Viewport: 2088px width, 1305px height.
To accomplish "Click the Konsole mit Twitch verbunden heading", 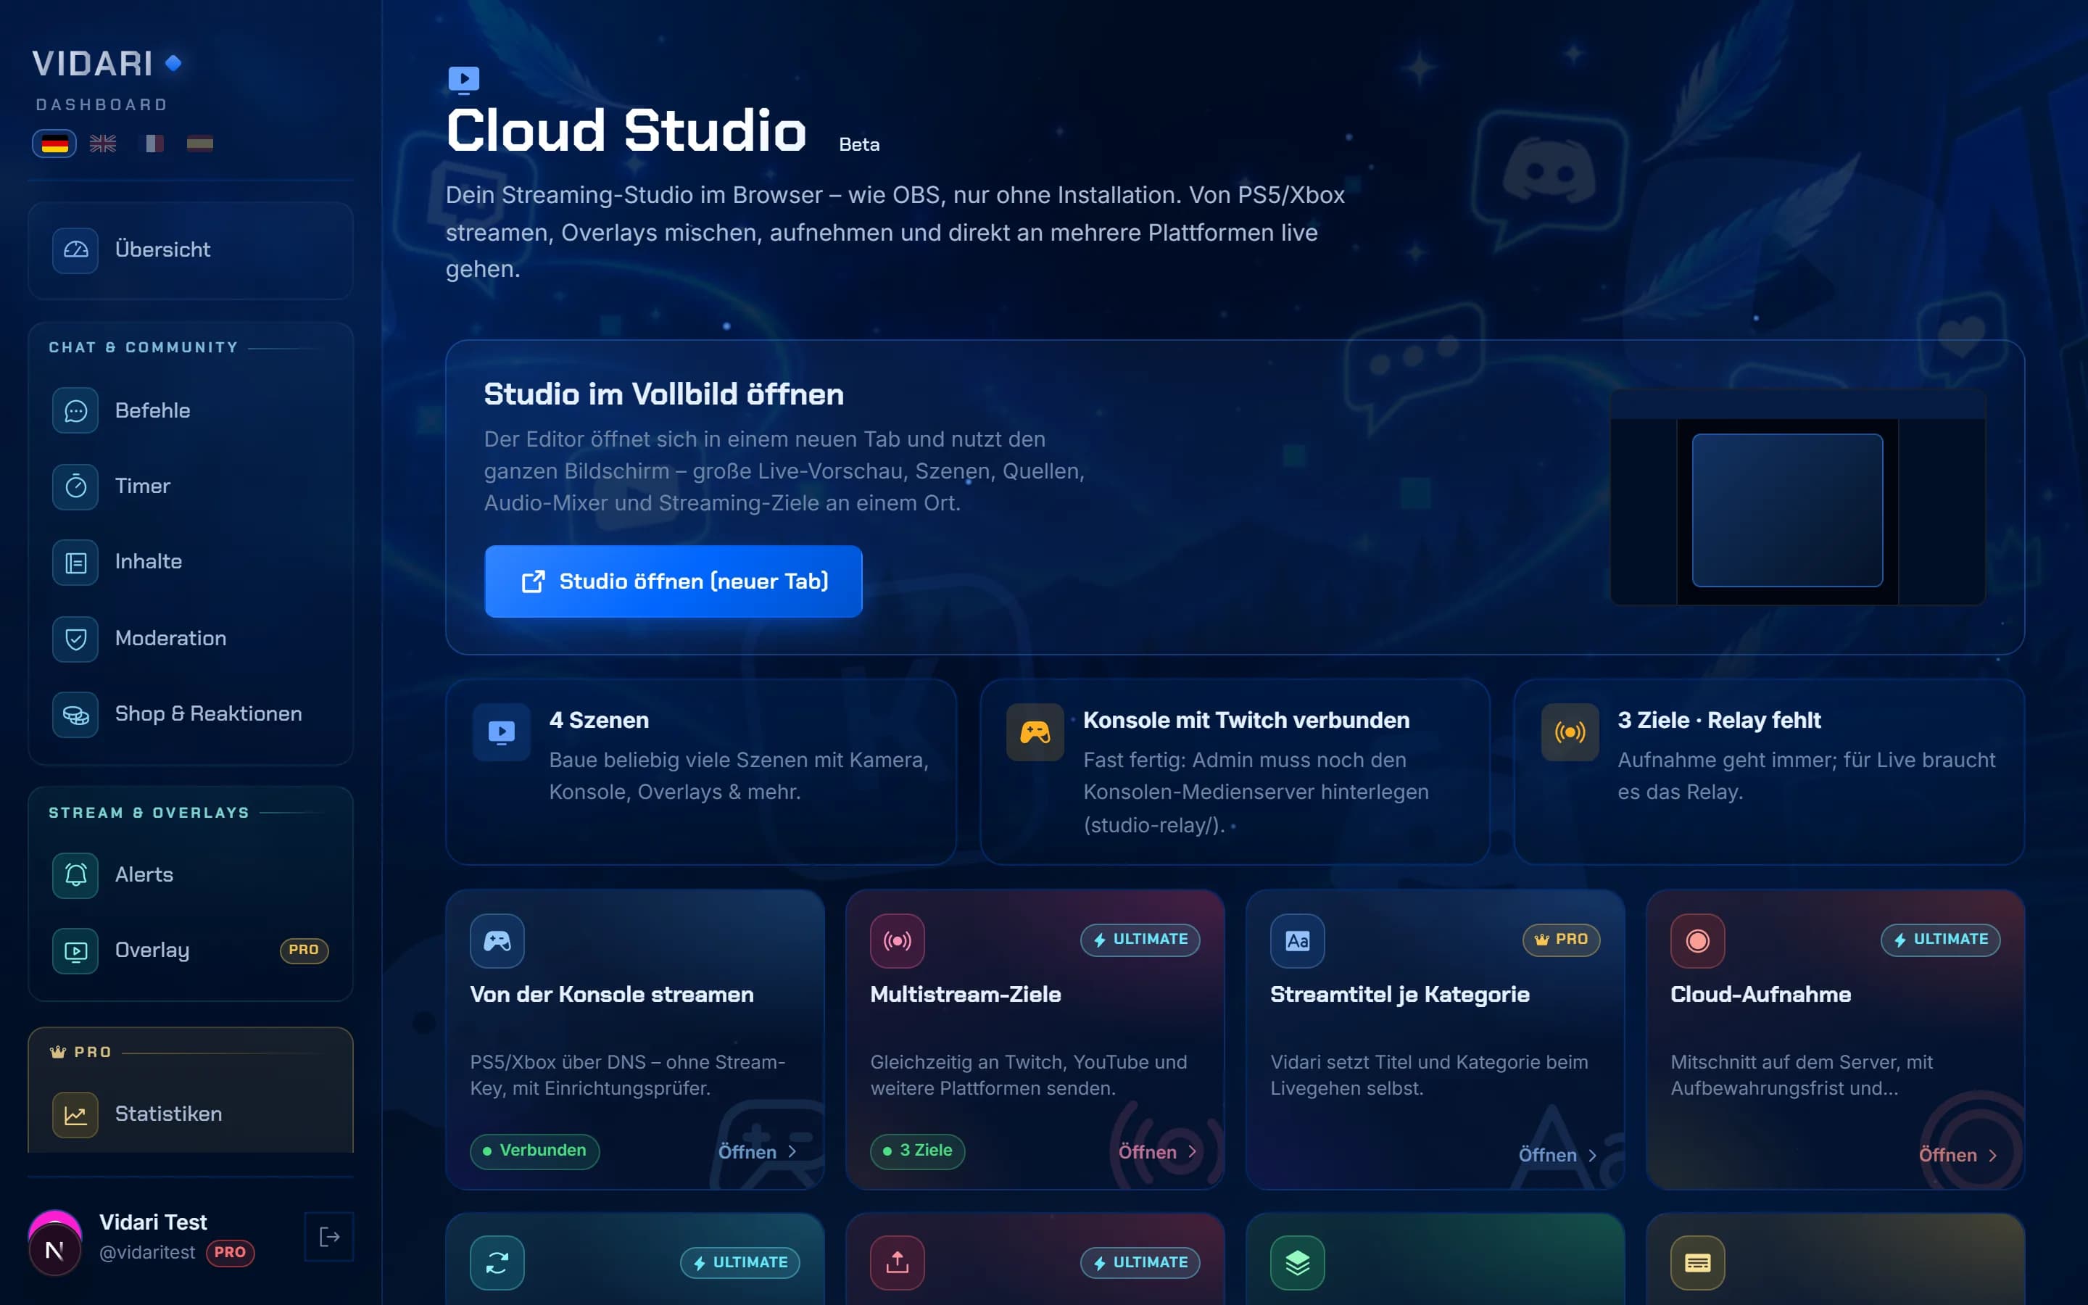I will point(1246,721).
